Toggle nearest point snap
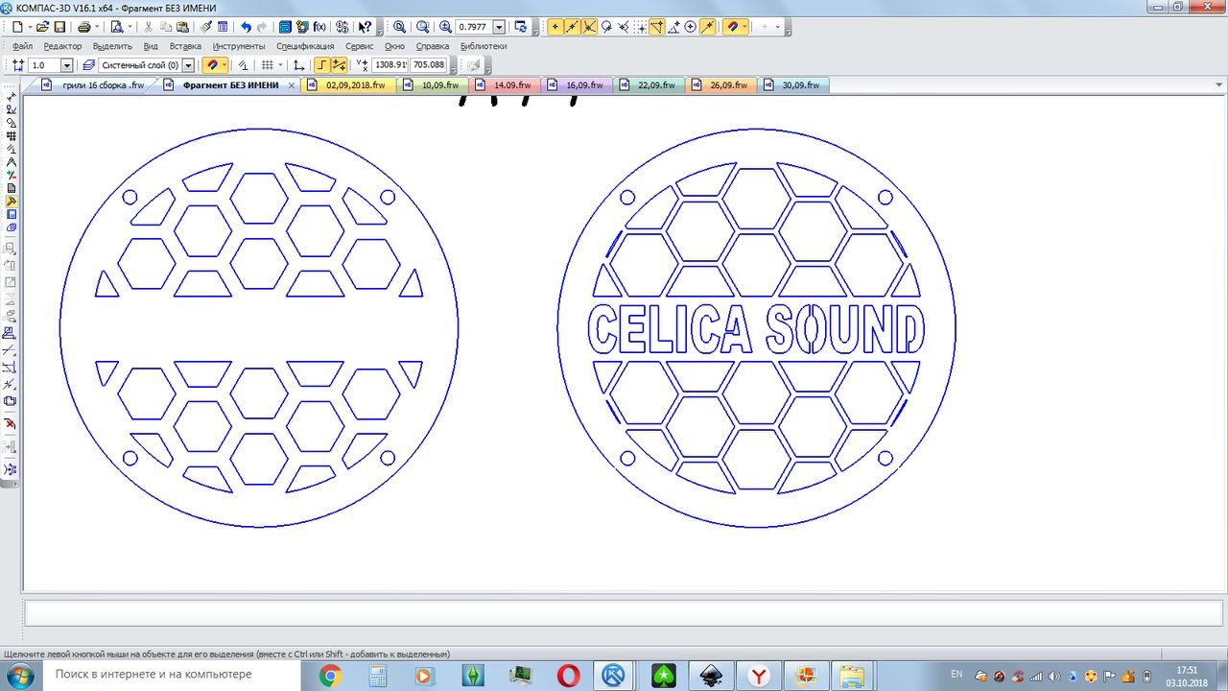1228x691 pixels. 555,27
